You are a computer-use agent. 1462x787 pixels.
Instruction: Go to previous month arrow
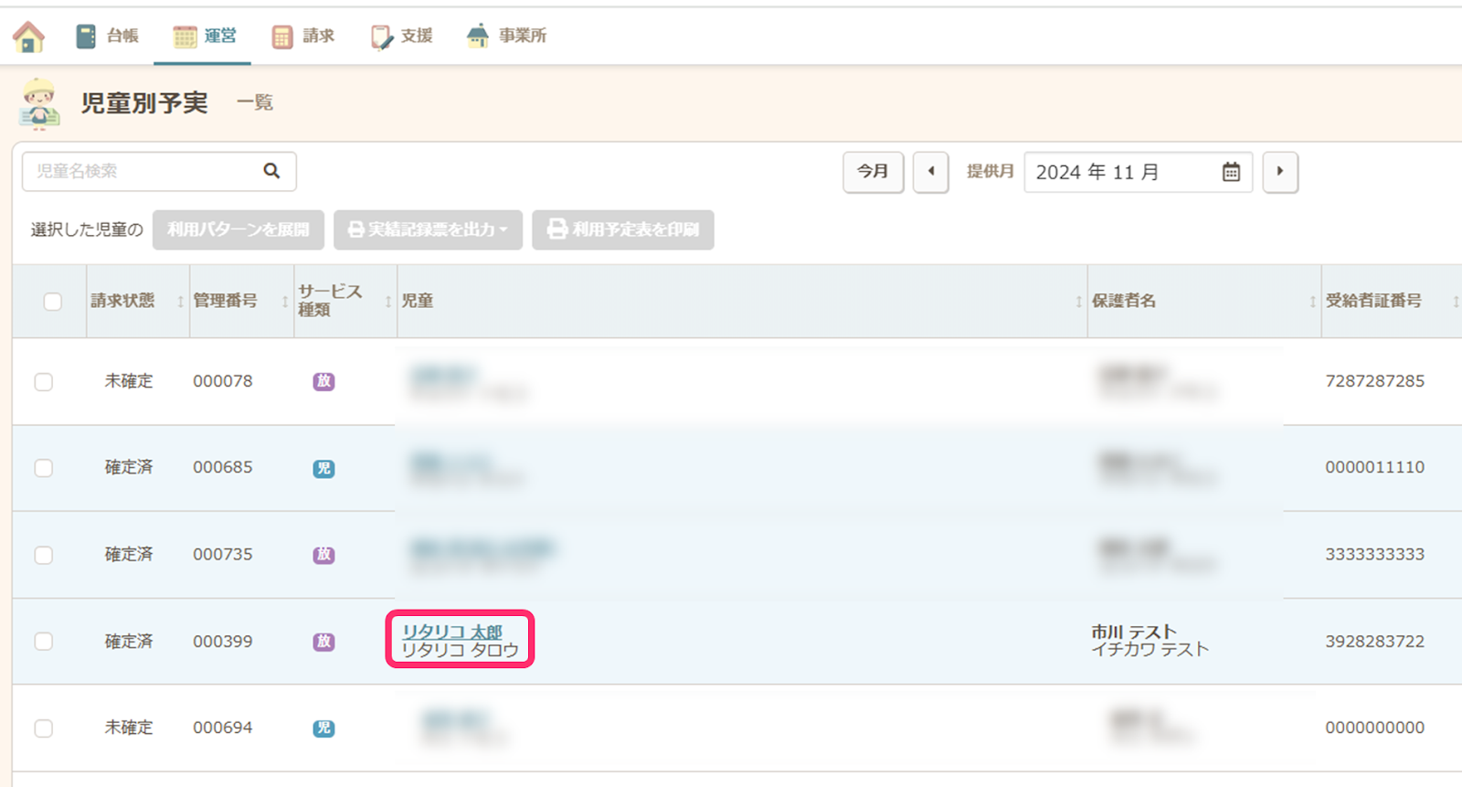pyautogui.click(x=930, y=172)
